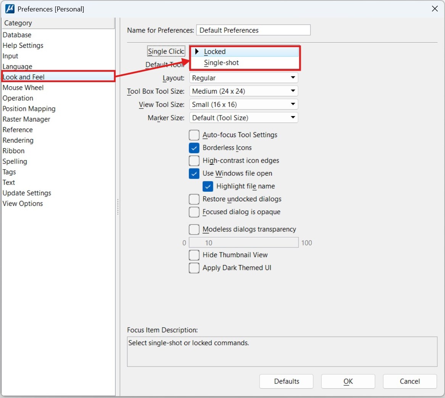445x398 pixels.
Task: Open the Layout dropdown
Action: pos(243,78)
